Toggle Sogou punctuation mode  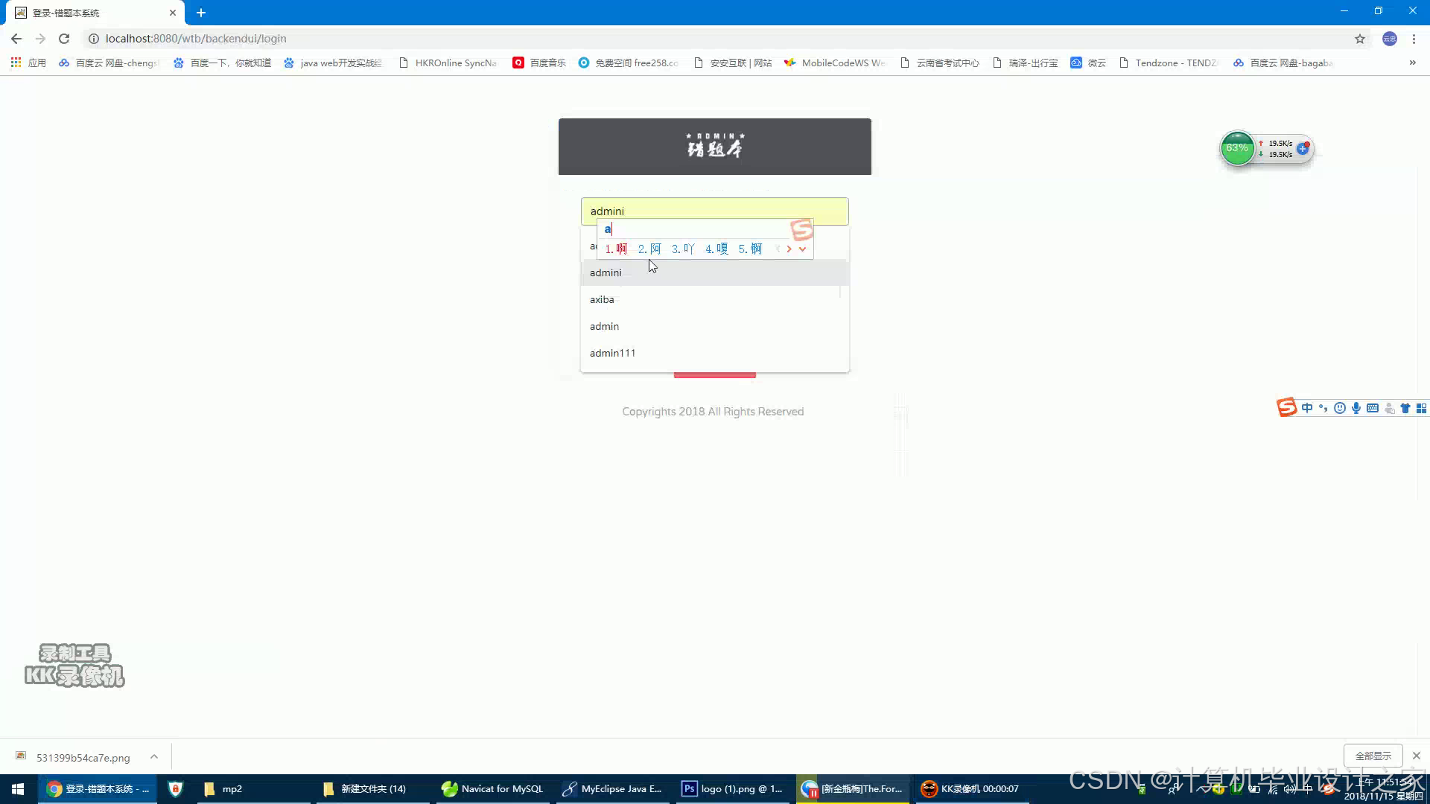coord(1323,408)
